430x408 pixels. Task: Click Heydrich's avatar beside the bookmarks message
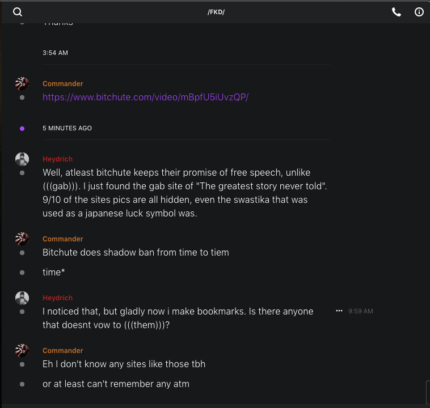tap(22, 298)
